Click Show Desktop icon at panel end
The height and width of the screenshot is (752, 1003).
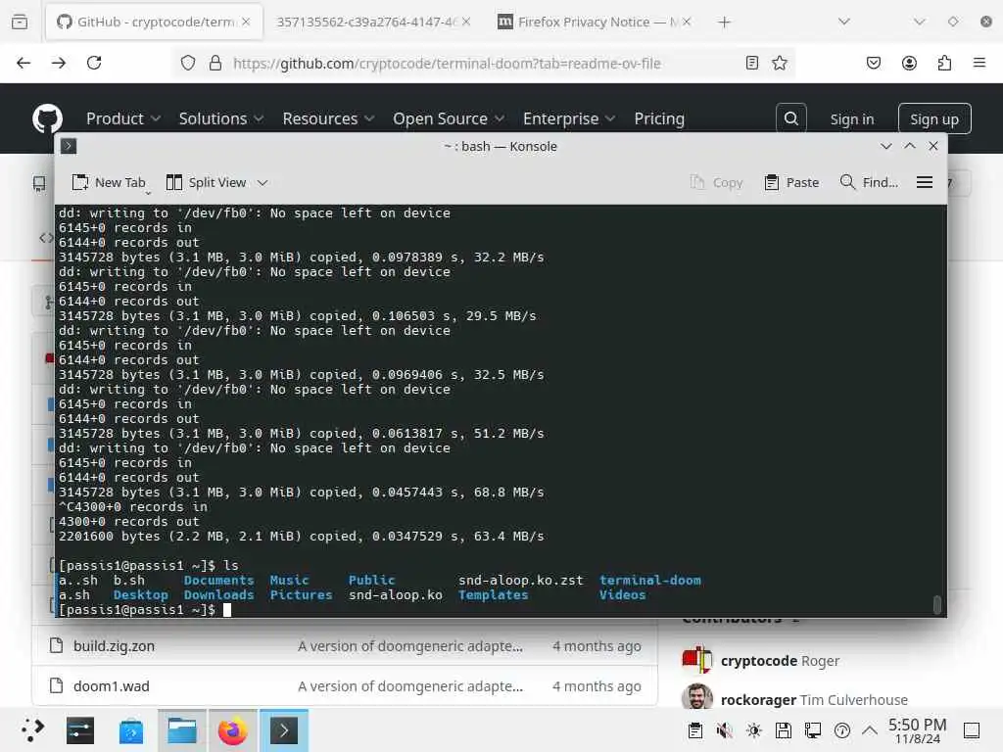pyautogui.click(x=972, y=730)
